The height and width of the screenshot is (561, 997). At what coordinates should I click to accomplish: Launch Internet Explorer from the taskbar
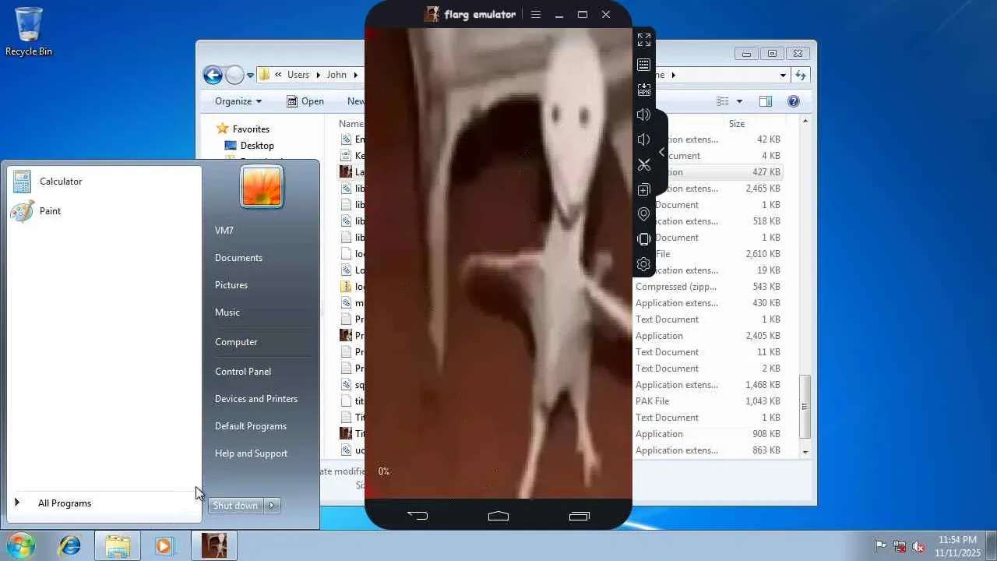point(70,545)
